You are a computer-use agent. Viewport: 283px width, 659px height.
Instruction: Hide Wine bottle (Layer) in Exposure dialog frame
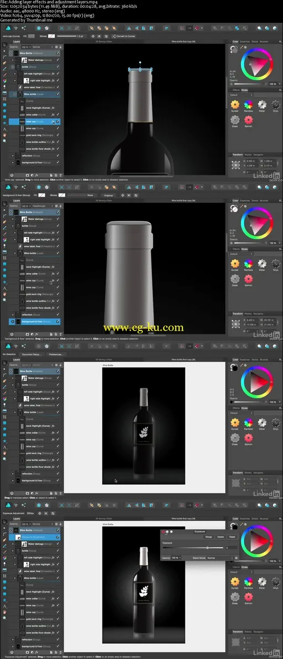coord(57,578)
